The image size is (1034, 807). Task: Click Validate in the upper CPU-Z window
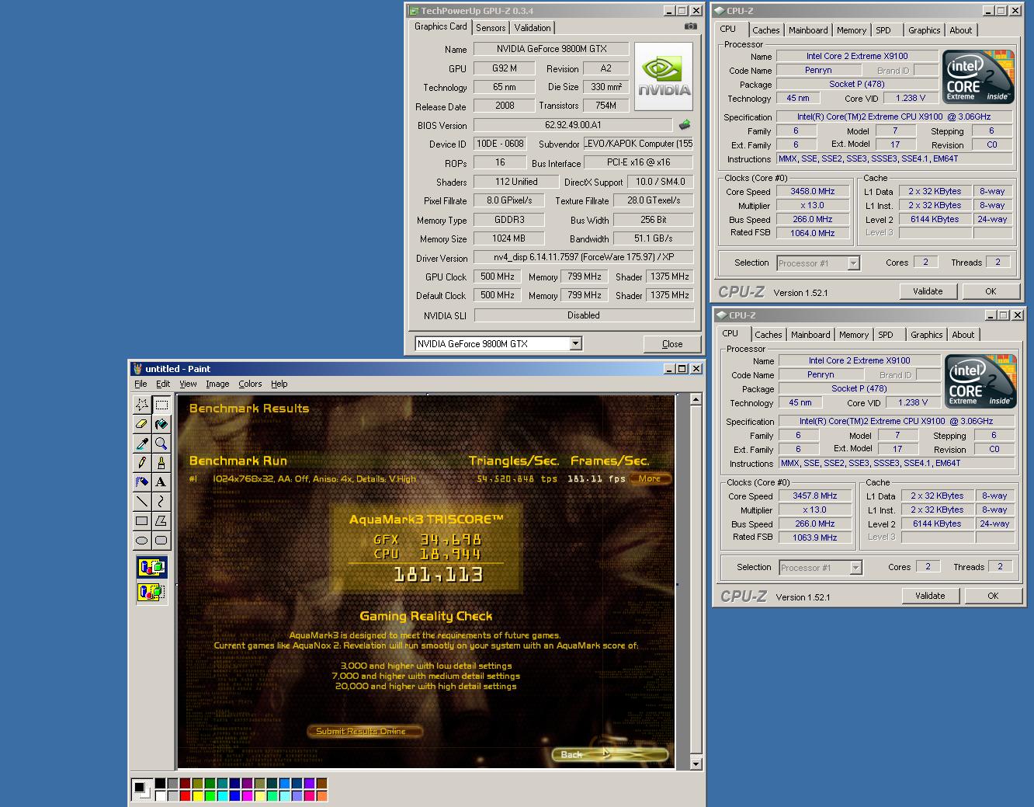(x=928, y=291)
